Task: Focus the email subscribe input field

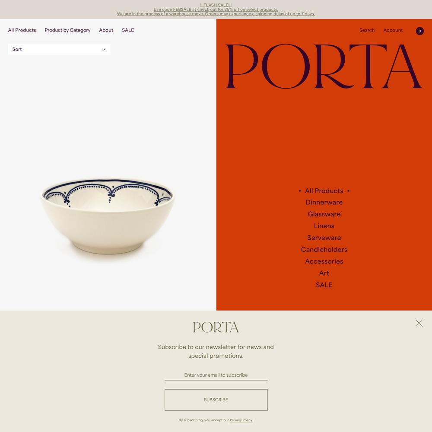Action: point(216,375)
